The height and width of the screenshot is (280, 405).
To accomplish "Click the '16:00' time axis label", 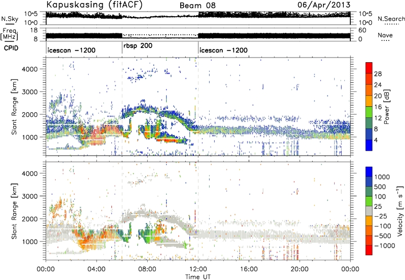I will tap(249, 269).
